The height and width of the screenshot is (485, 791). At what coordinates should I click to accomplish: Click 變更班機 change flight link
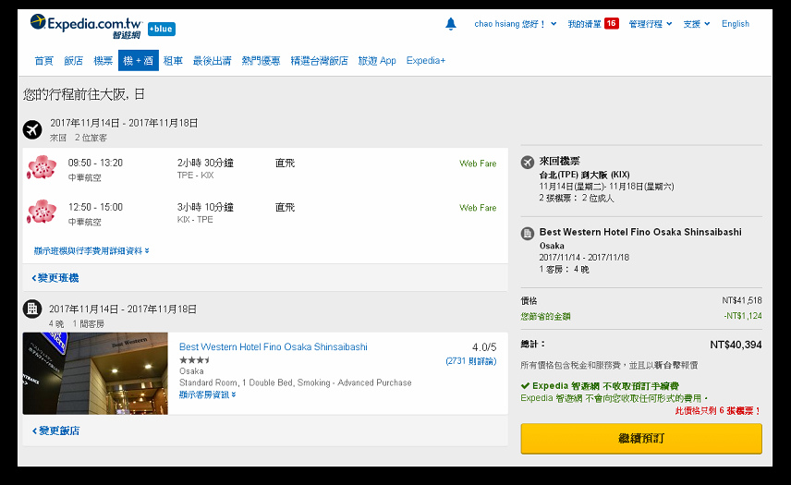(55, 278)
